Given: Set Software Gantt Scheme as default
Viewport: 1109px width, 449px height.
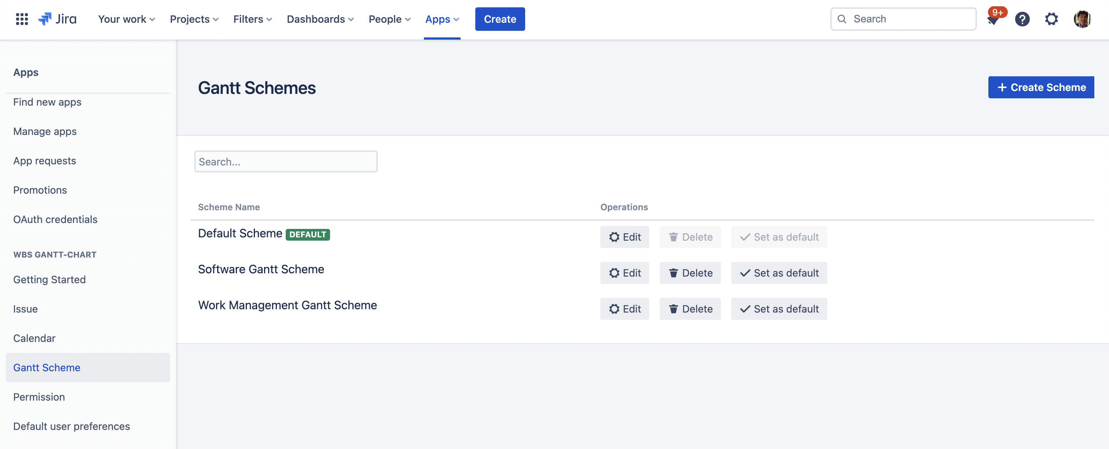Looking at the screenshot, I should [x=779, y=273].
